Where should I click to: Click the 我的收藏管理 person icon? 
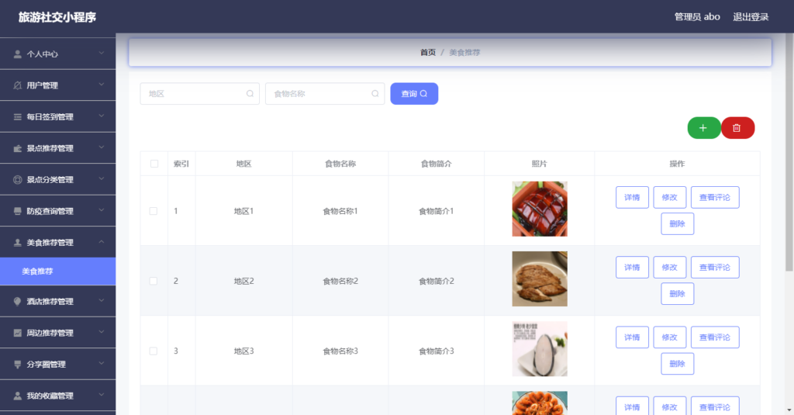coord(18,396)
